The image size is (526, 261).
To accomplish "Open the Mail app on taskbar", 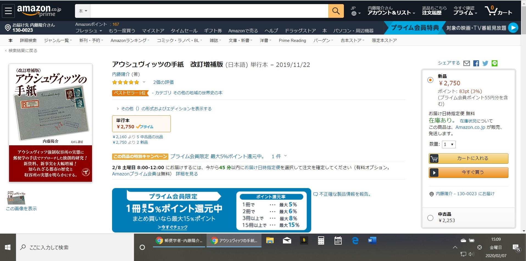I will (x=287, y=241).
